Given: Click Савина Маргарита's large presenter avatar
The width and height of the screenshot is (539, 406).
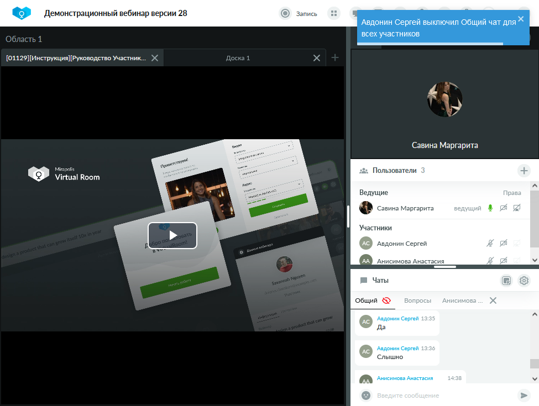Looking at the screenshot, I should coord(445,99).
